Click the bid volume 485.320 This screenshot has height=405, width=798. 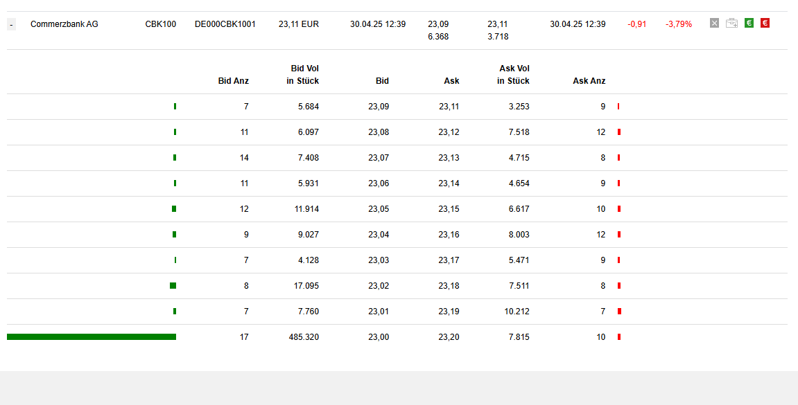point(304,337)
